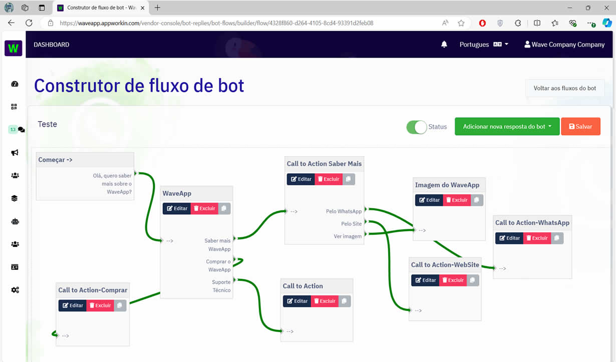The image size is (616, 362).
Task: Click Voltar aos fluxos do bot
Action: [565, 88]
